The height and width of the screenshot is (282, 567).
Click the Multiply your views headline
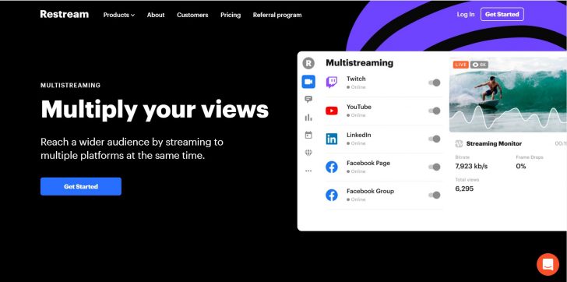tap(155, 109)
